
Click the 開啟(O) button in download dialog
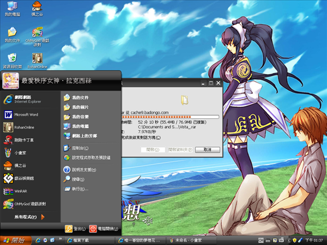[153, 150]
